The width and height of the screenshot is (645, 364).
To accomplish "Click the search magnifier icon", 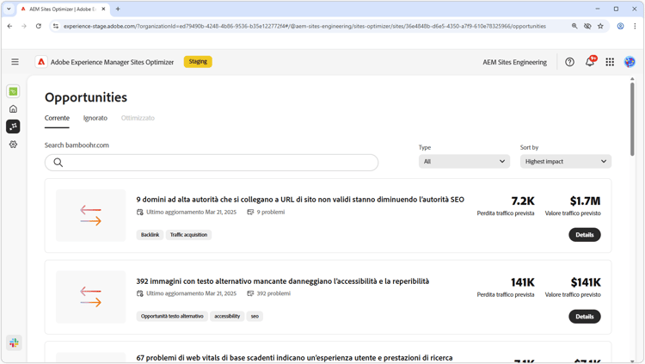I will [58, 163].
